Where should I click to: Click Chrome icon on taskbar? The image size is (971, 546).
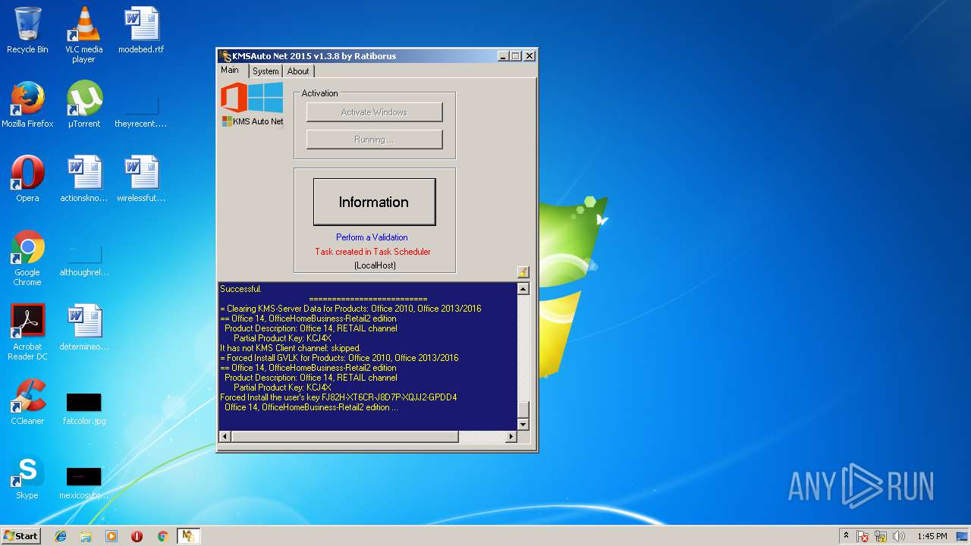tap(162, 536)
